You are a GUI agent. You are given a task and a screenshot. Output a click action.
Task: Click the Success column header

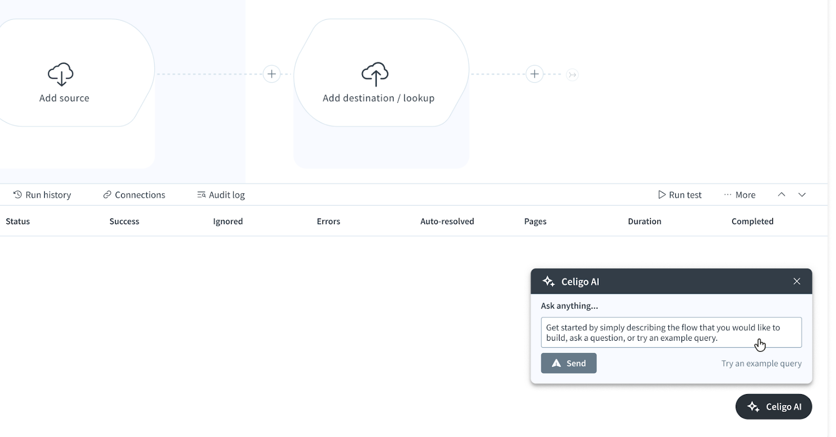pyautogui.click(x=124, y=221)
